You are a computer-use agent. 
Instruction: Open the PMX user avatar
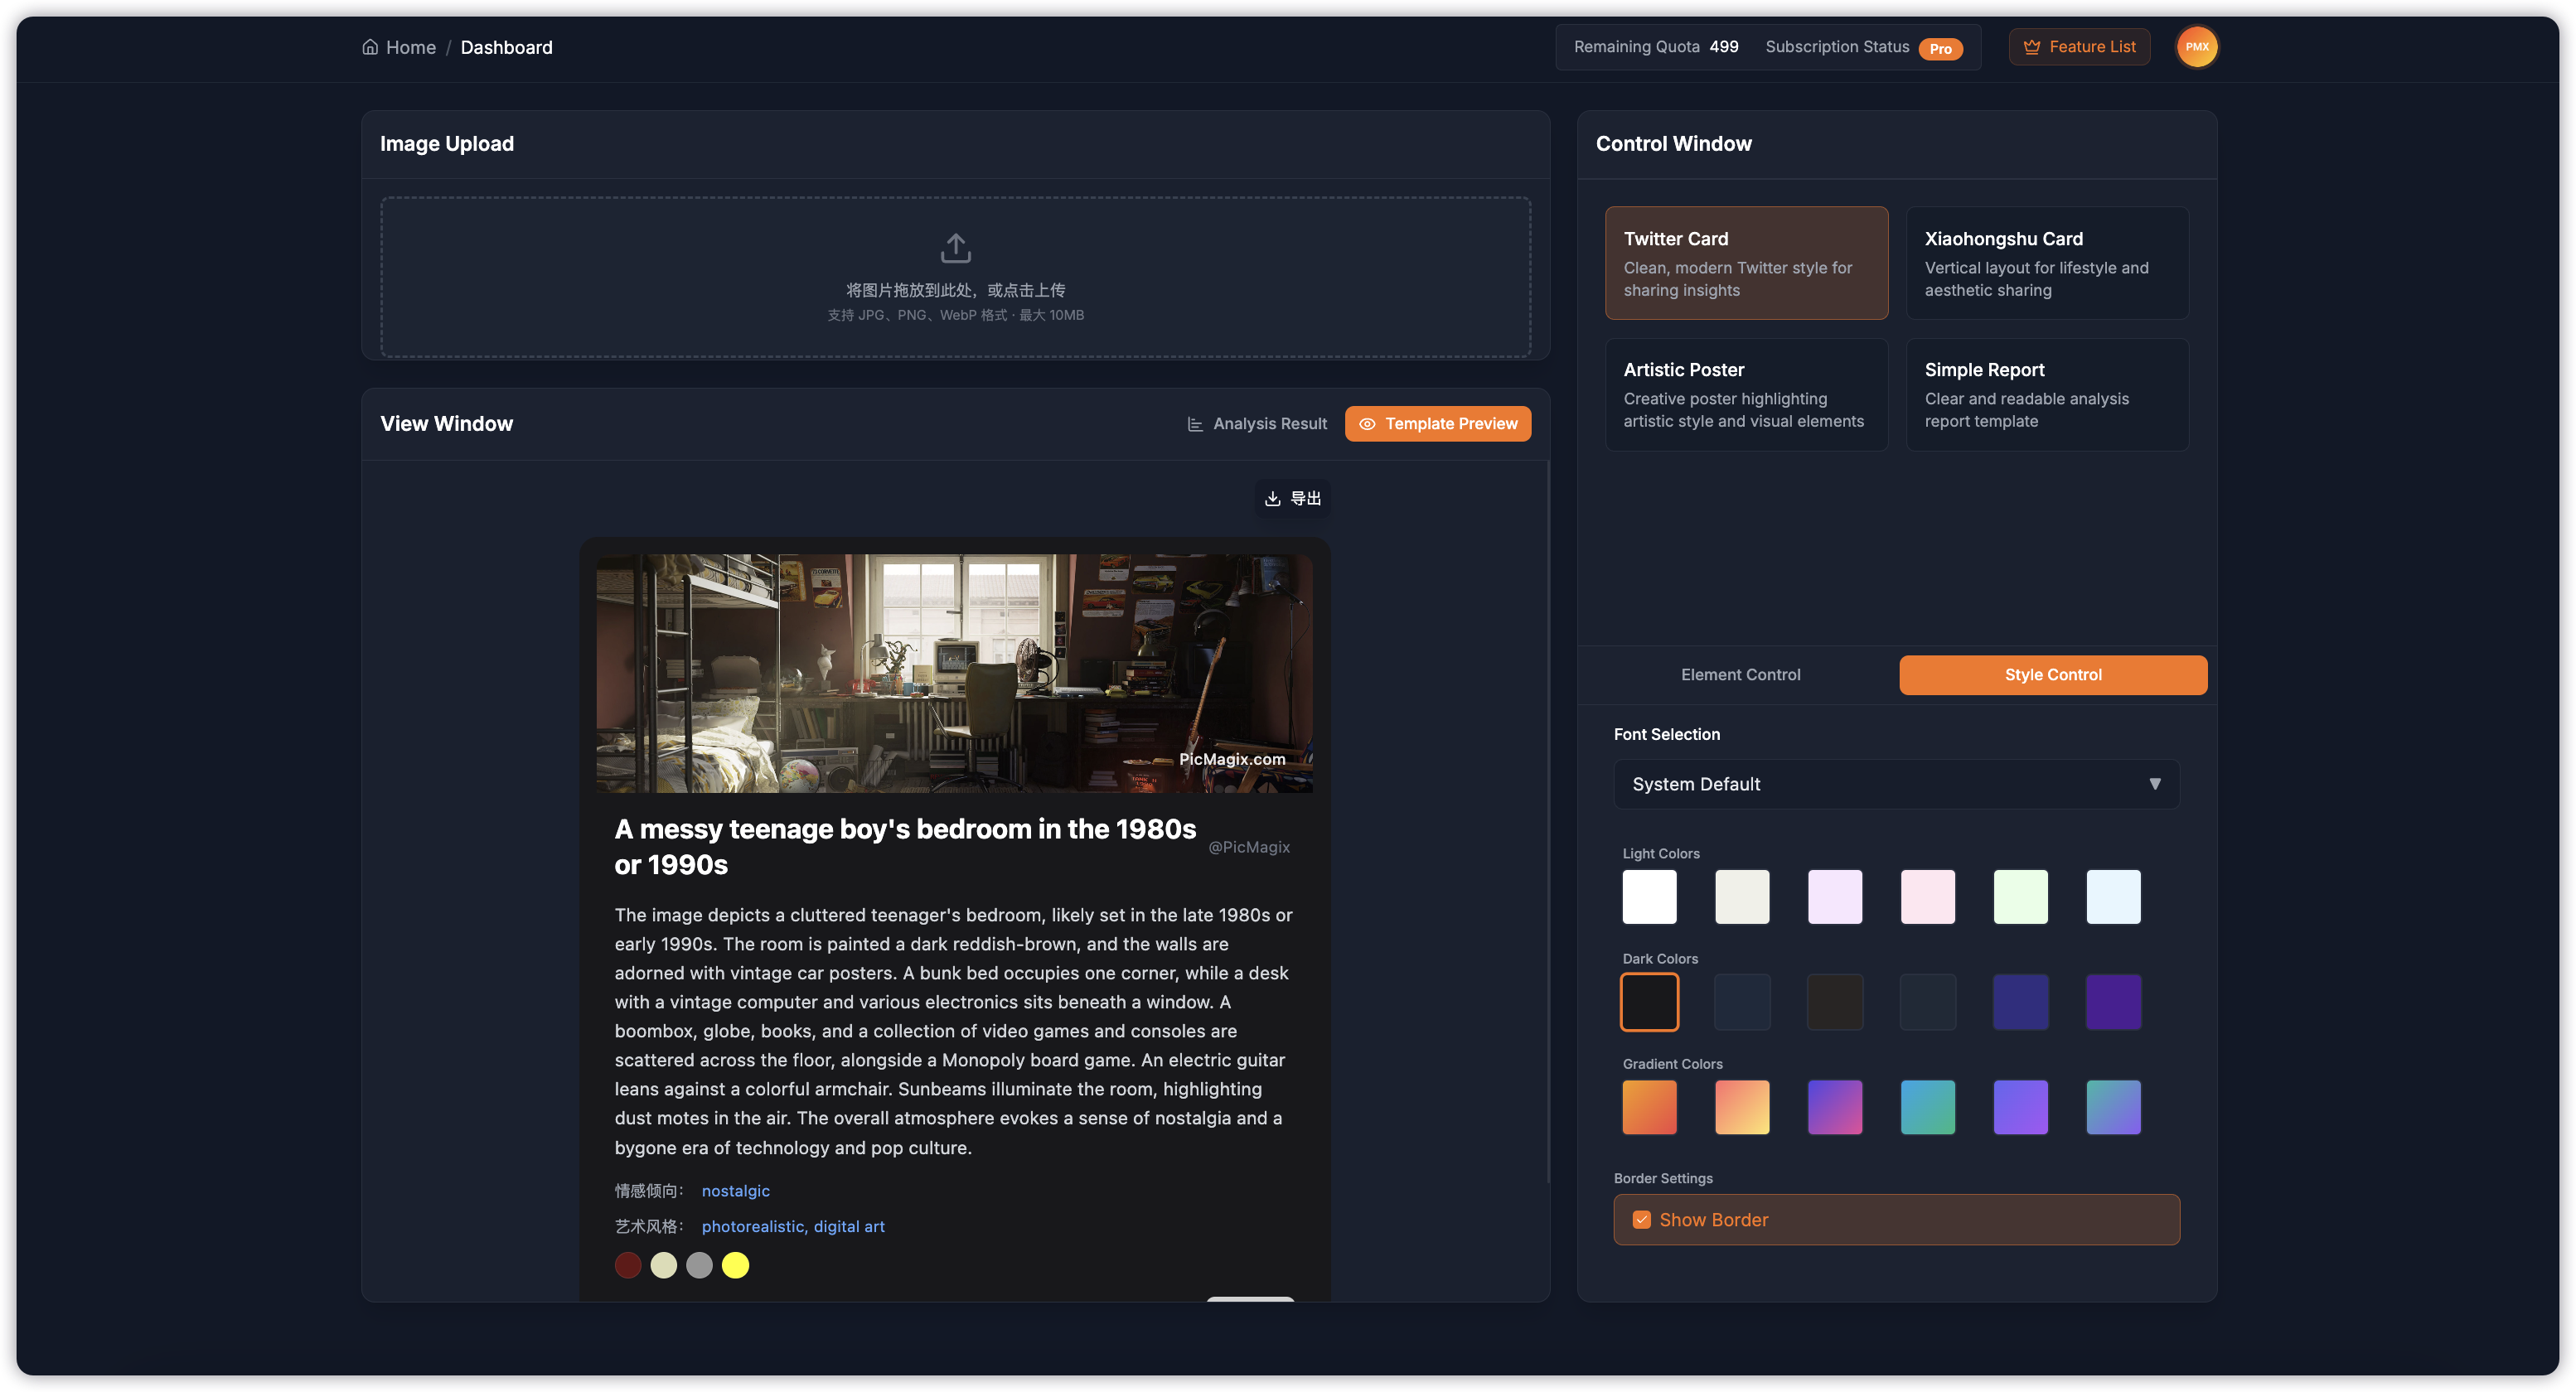point(2196,47)
